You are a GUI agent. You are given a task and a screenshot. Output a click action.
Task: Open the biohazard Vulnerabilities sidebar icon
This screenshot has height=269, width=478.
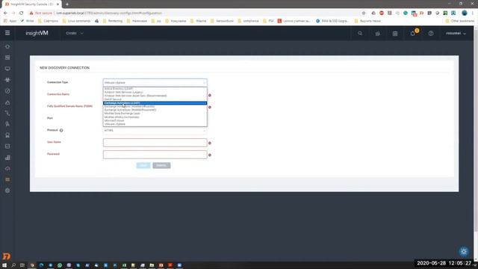[x=7, y=80]
